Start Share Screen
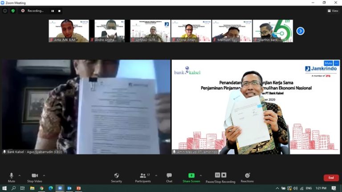 (191, 178)
